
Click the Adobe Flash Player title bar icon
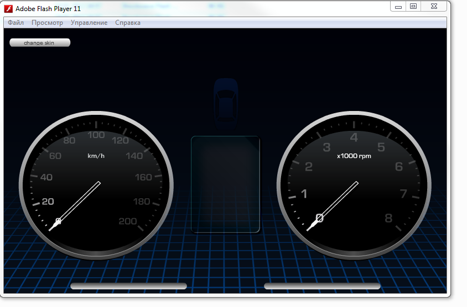coord(9,9)
